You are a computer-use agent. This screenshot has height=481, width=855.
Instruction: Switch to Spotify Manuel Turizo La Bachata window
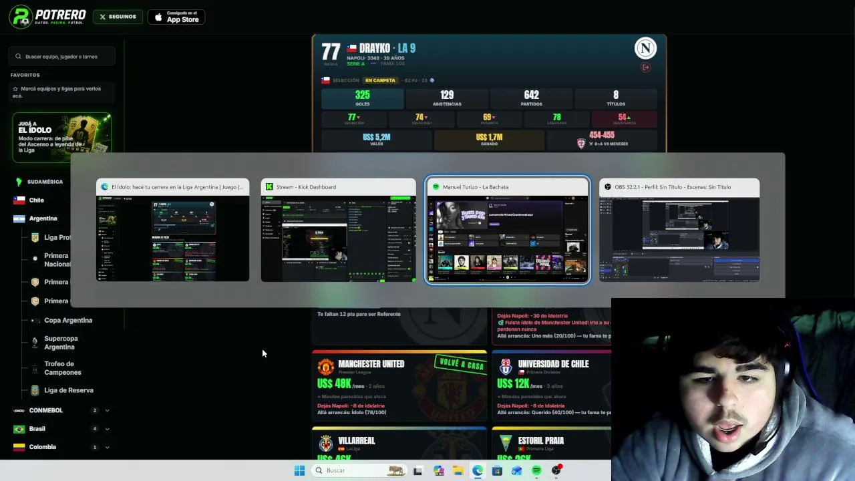coord(508,230)
